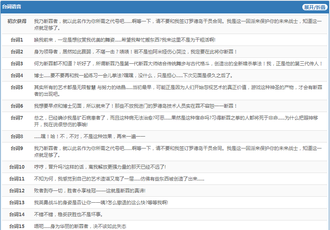Click the 台词11 label cell
The height and width of the screenshot is (230, 330).
(17, 179)
